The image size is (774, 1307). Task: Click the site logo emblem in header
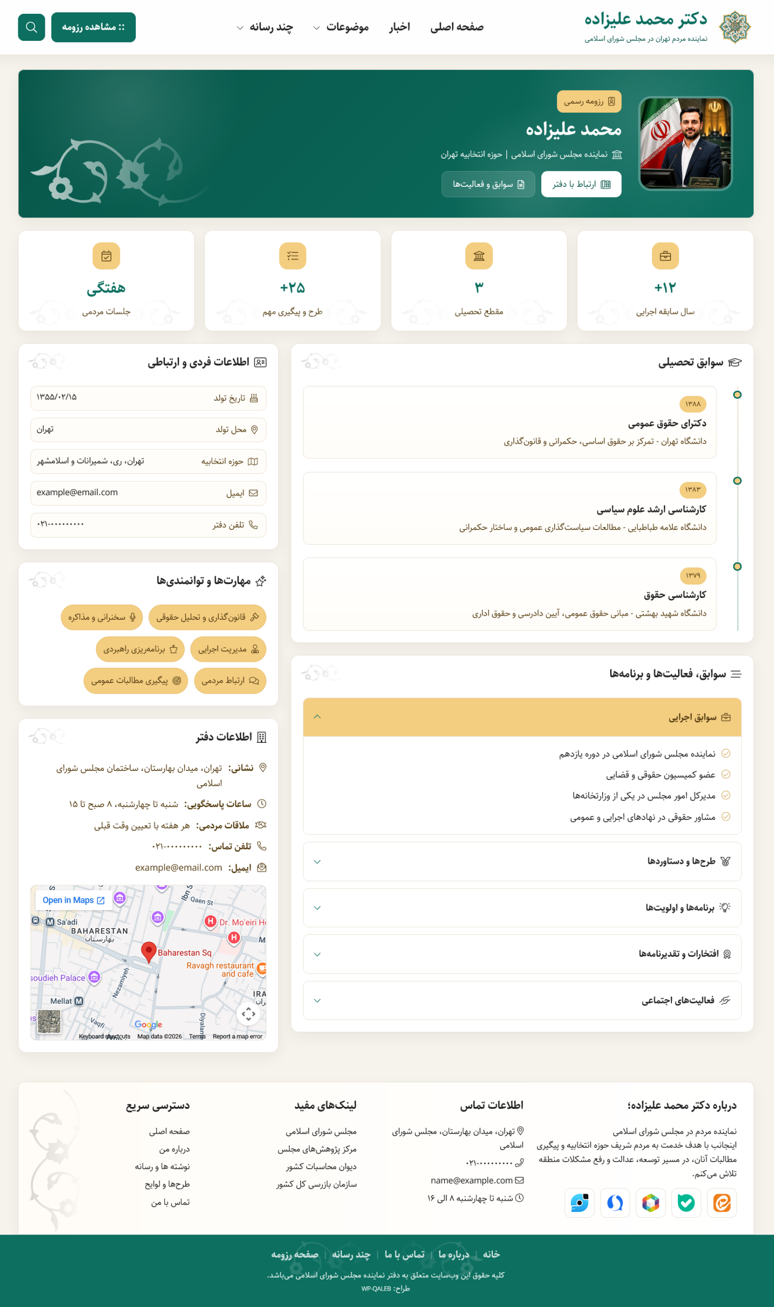734,27
